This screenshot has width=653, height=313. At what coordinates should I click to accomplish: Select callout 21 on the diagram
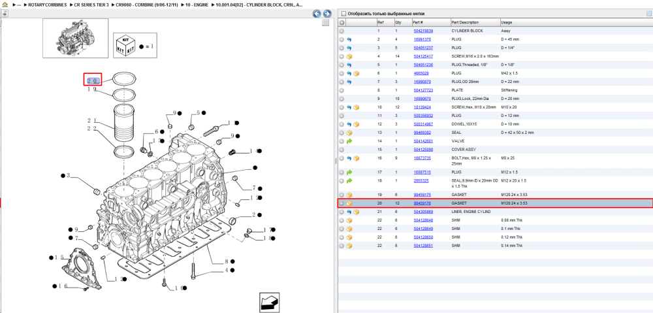click(x=92, y=120)
